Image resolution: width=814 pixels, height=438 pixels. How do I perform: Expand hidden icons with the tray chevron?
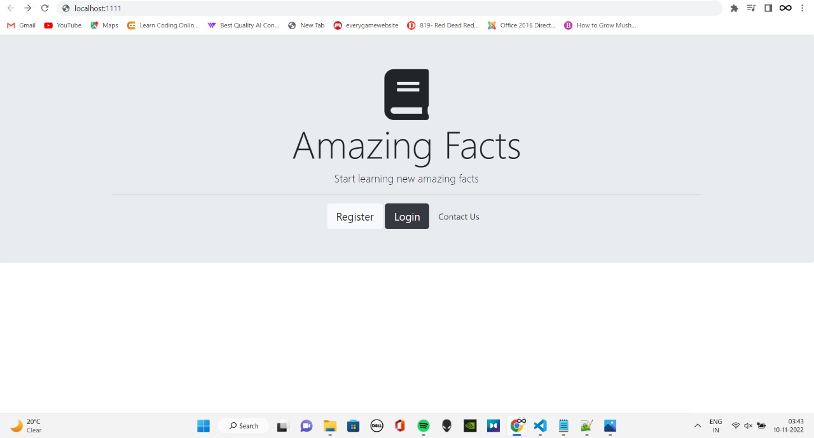pyautogui.click(x=698, y=426)
